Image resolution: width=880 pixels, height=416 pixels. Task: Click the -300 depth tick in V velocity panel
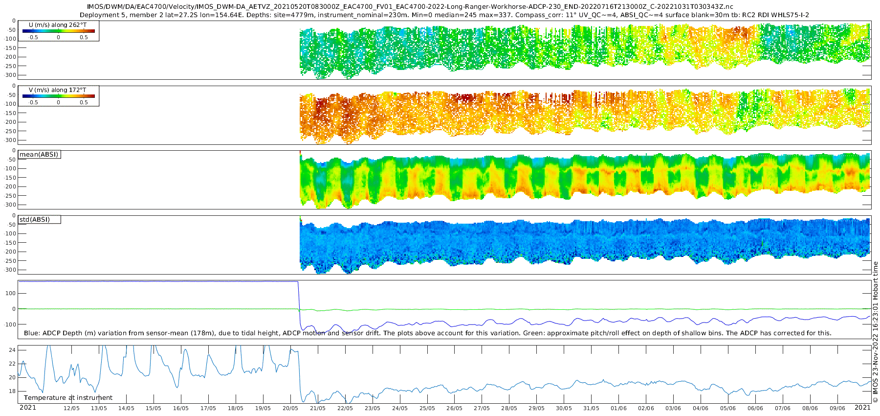click(10, 140)
